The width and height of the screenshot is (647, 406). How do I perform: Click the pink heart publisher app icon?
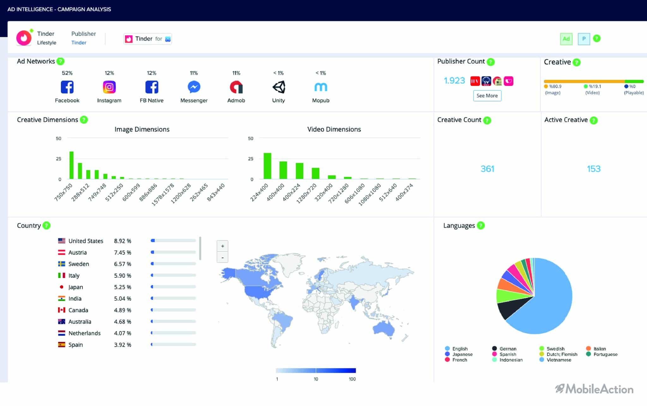point(509,81)
